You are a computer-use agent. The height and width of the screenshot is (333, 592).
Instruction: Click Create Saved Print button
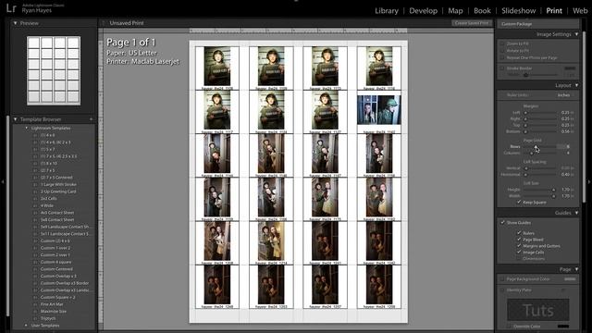coord(472,23)
